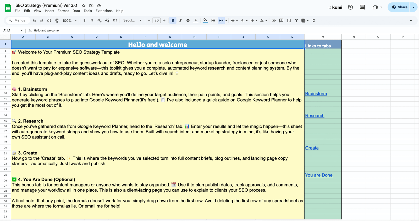This screenshot has height=221, width=419.
Task: Open the comments history icon
Action: (x=362, y=7)
